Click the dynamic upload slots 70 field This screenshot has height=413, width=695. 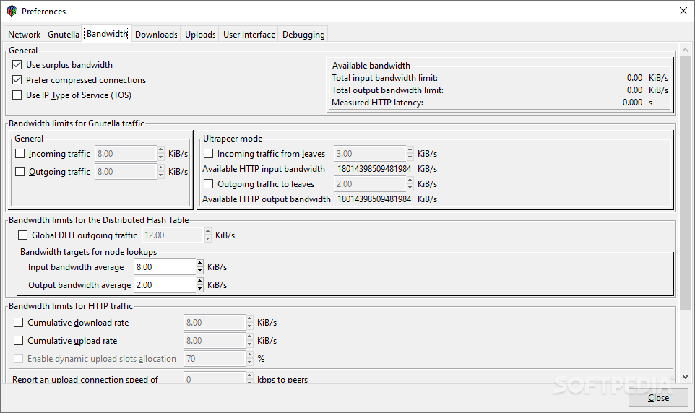(x=215, y=359)
